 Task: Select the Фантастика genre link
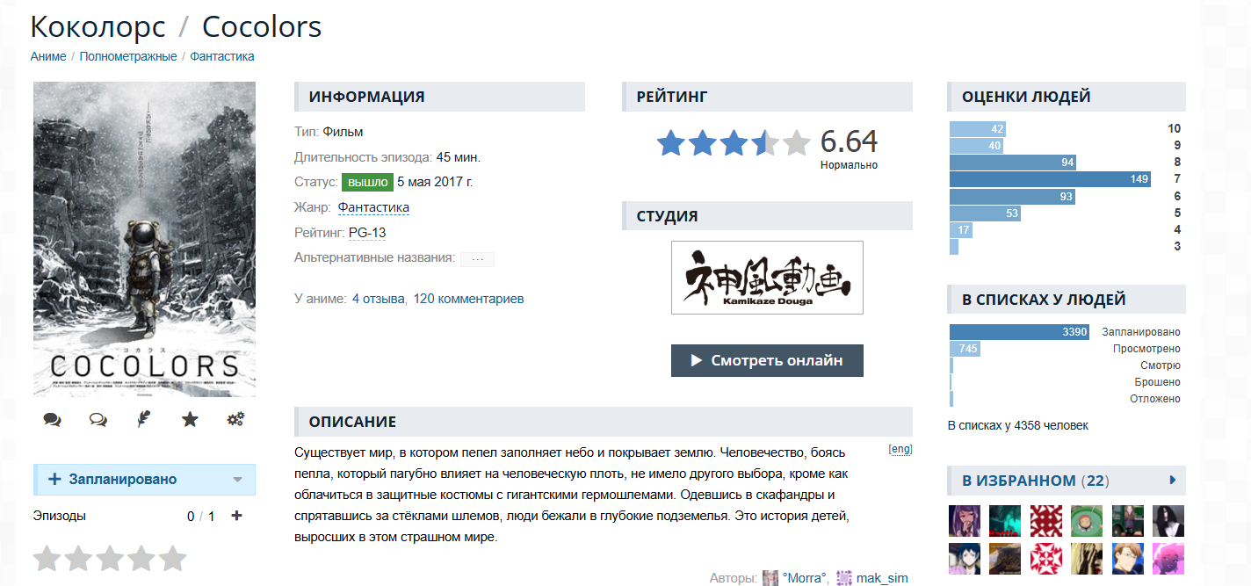coord(373,207)
